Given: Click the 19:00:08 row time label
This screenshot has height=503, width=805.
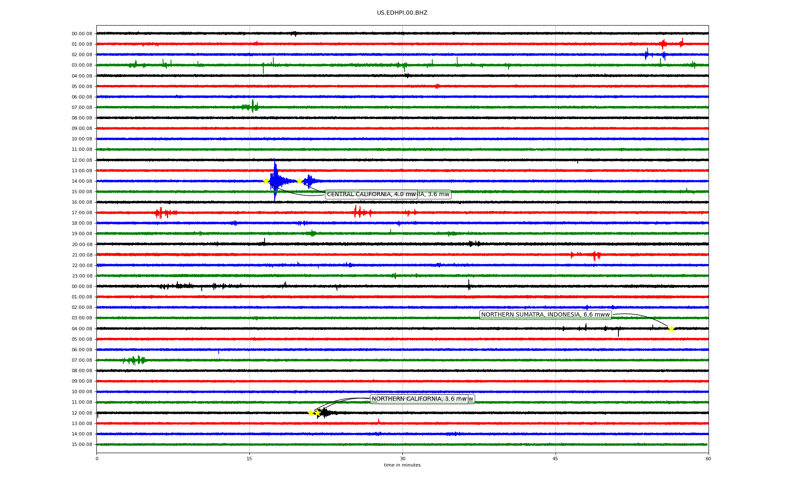Looking at the screenshot, I should coord(82,234).
